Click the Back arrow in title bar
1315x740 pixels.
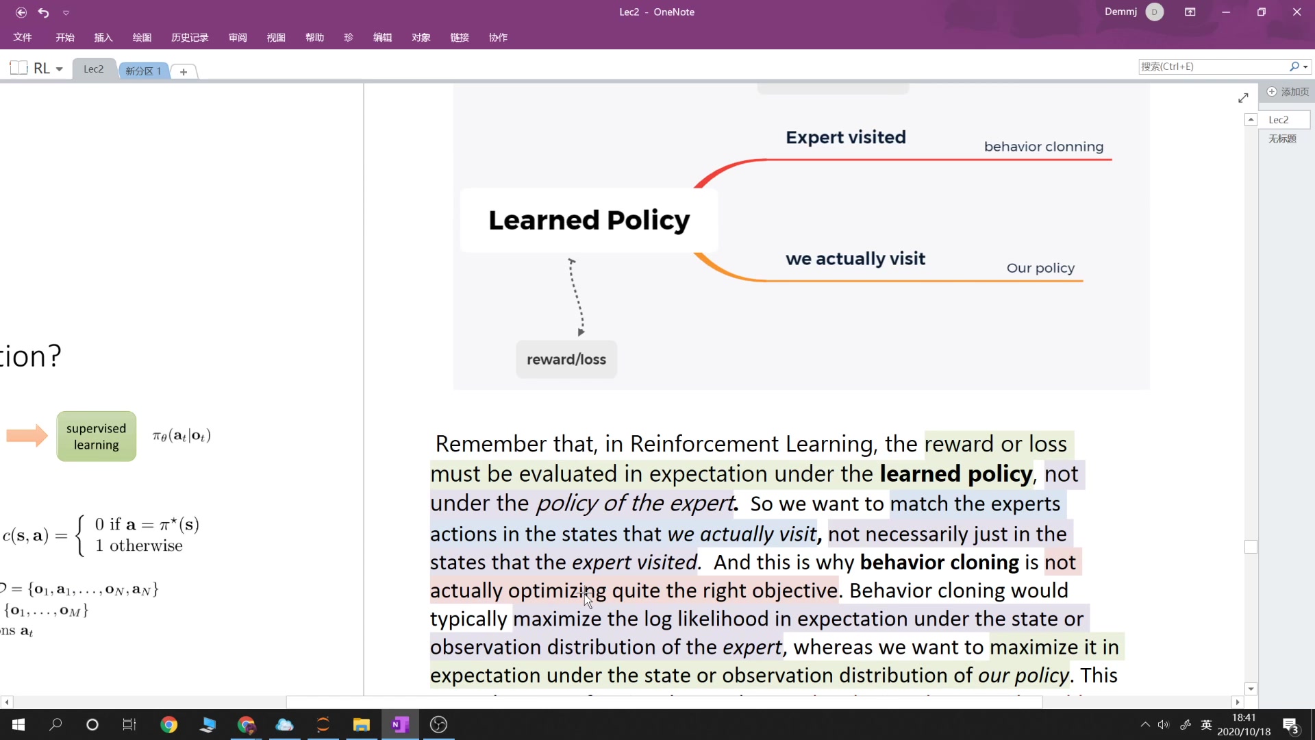21,12
